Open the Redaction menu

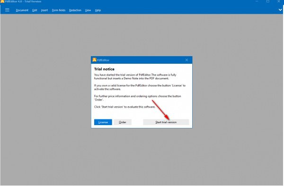click(75, 10)
